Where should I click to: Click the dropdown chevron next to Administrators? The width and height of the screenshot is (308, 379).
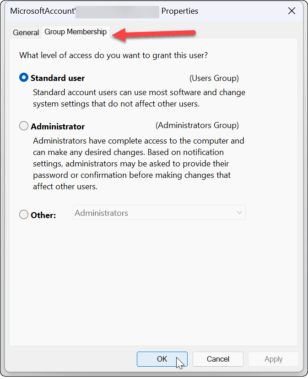(x=239, y=212)
